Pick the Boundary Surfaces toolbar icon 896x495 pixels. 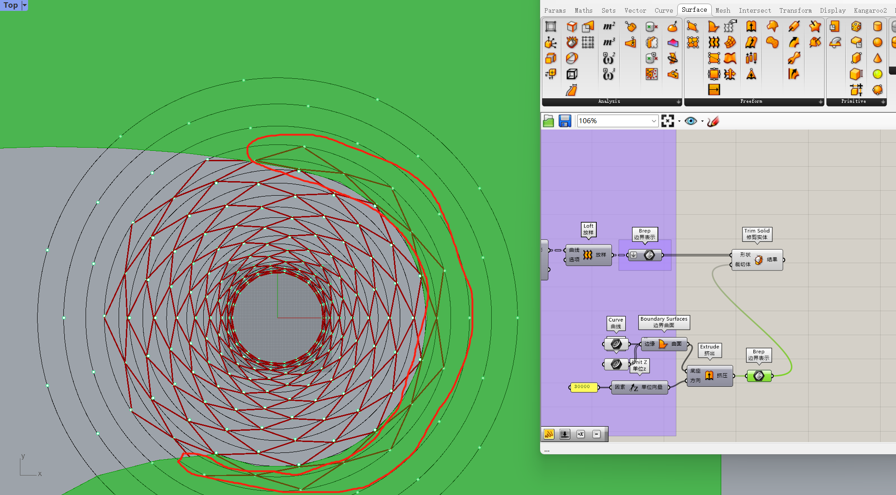(x=714, y=26)
